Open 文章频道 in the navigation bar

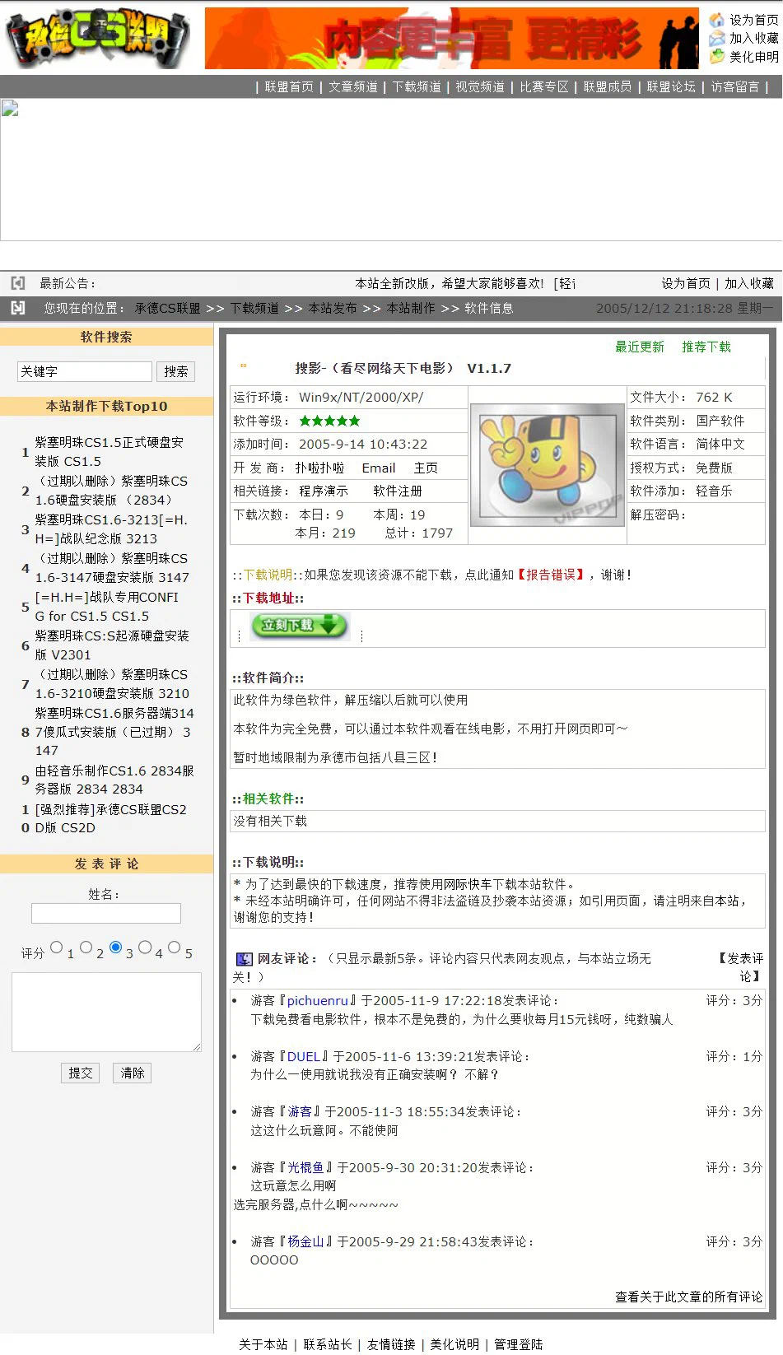point(353,86)
